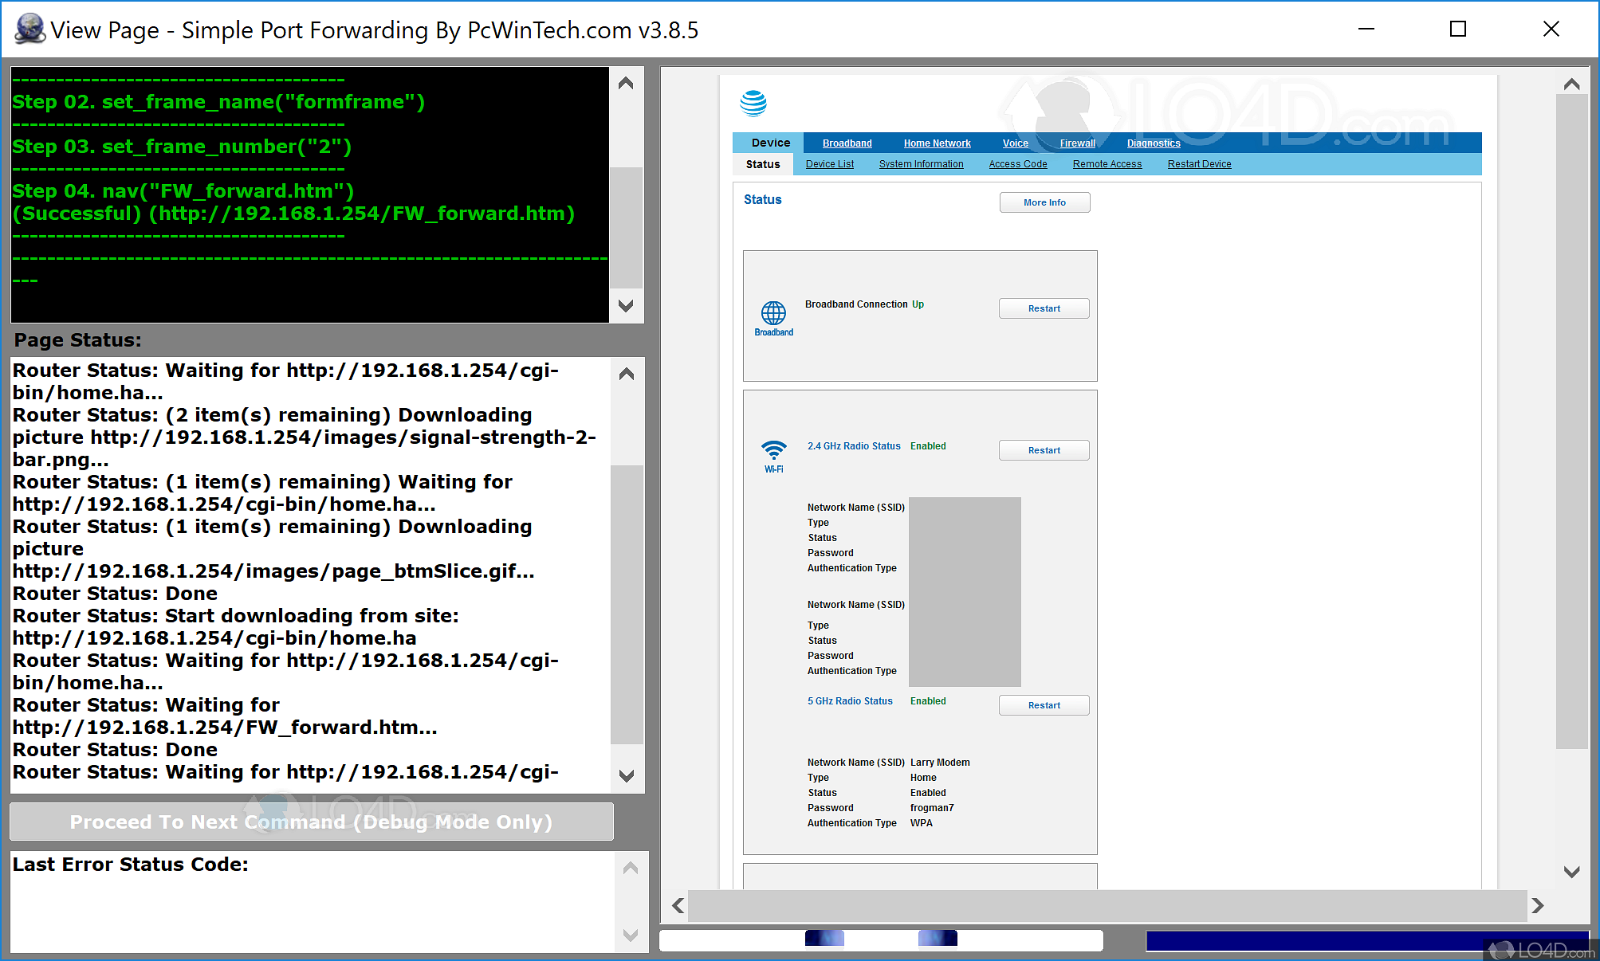Click the More Info button

[1044, 202]
